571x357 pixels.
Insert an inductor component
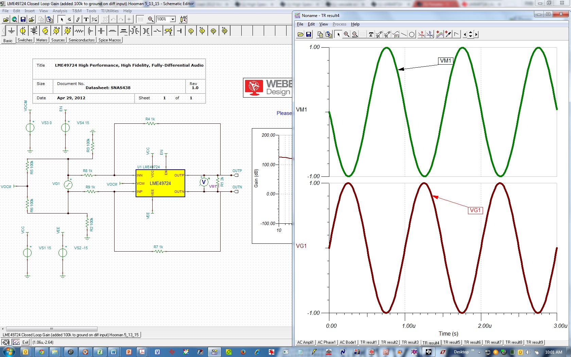click(113, 31)
